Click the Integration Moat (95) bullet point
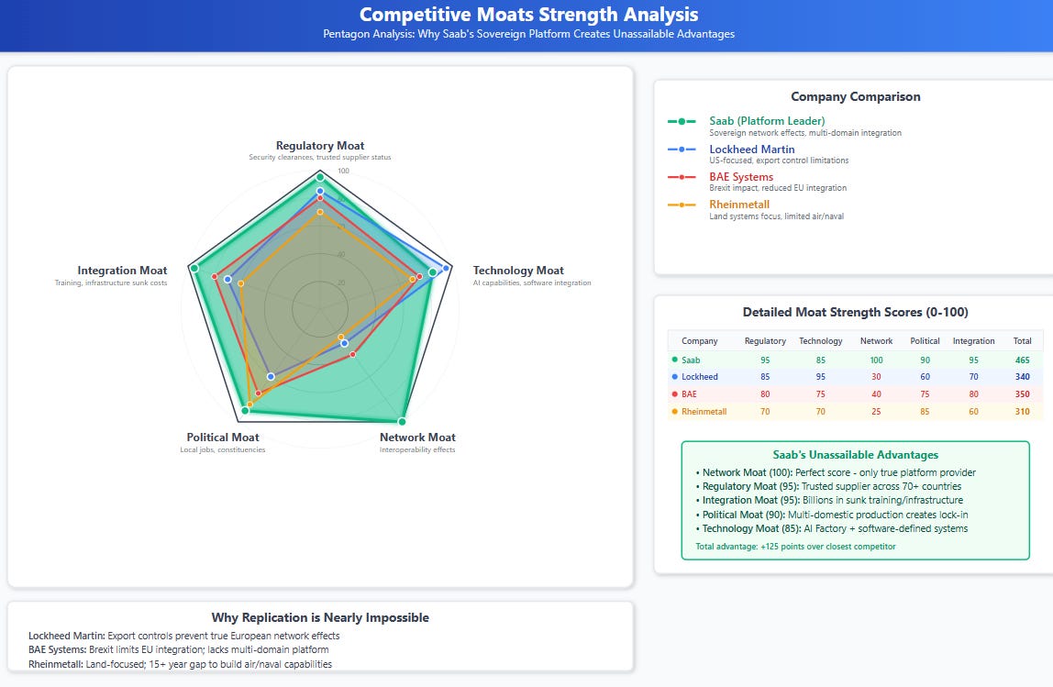 829,500
